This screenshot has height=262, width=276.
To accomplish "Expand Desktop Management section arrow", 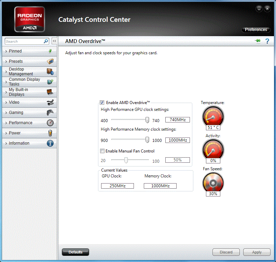I will pyautogui.click(x=6, y=72).
